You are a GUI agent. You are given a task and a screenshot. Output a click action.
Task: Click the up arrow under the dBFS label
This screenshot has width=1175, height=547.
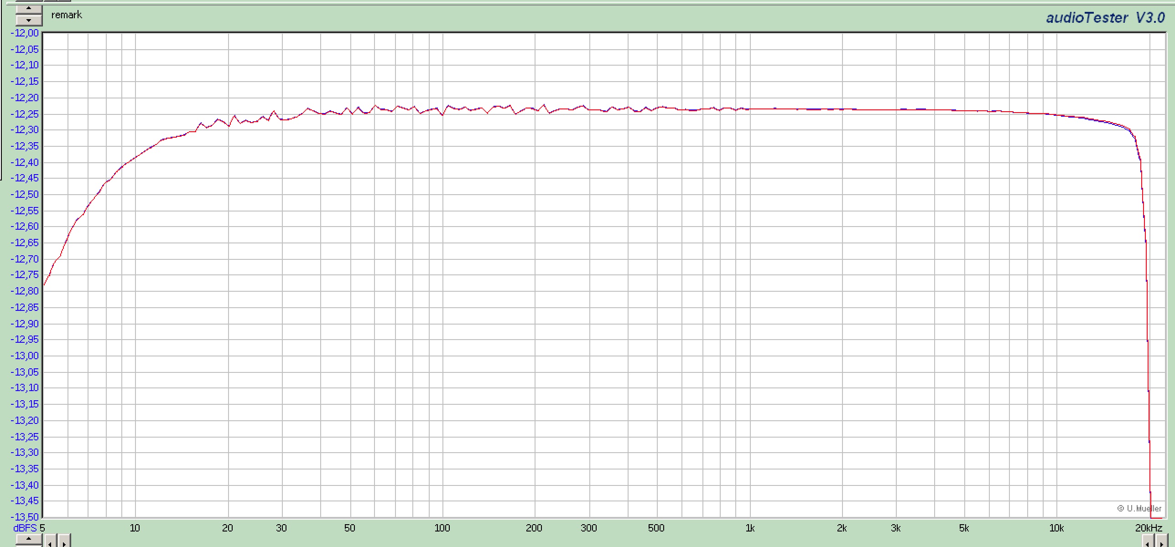(29, 540)
